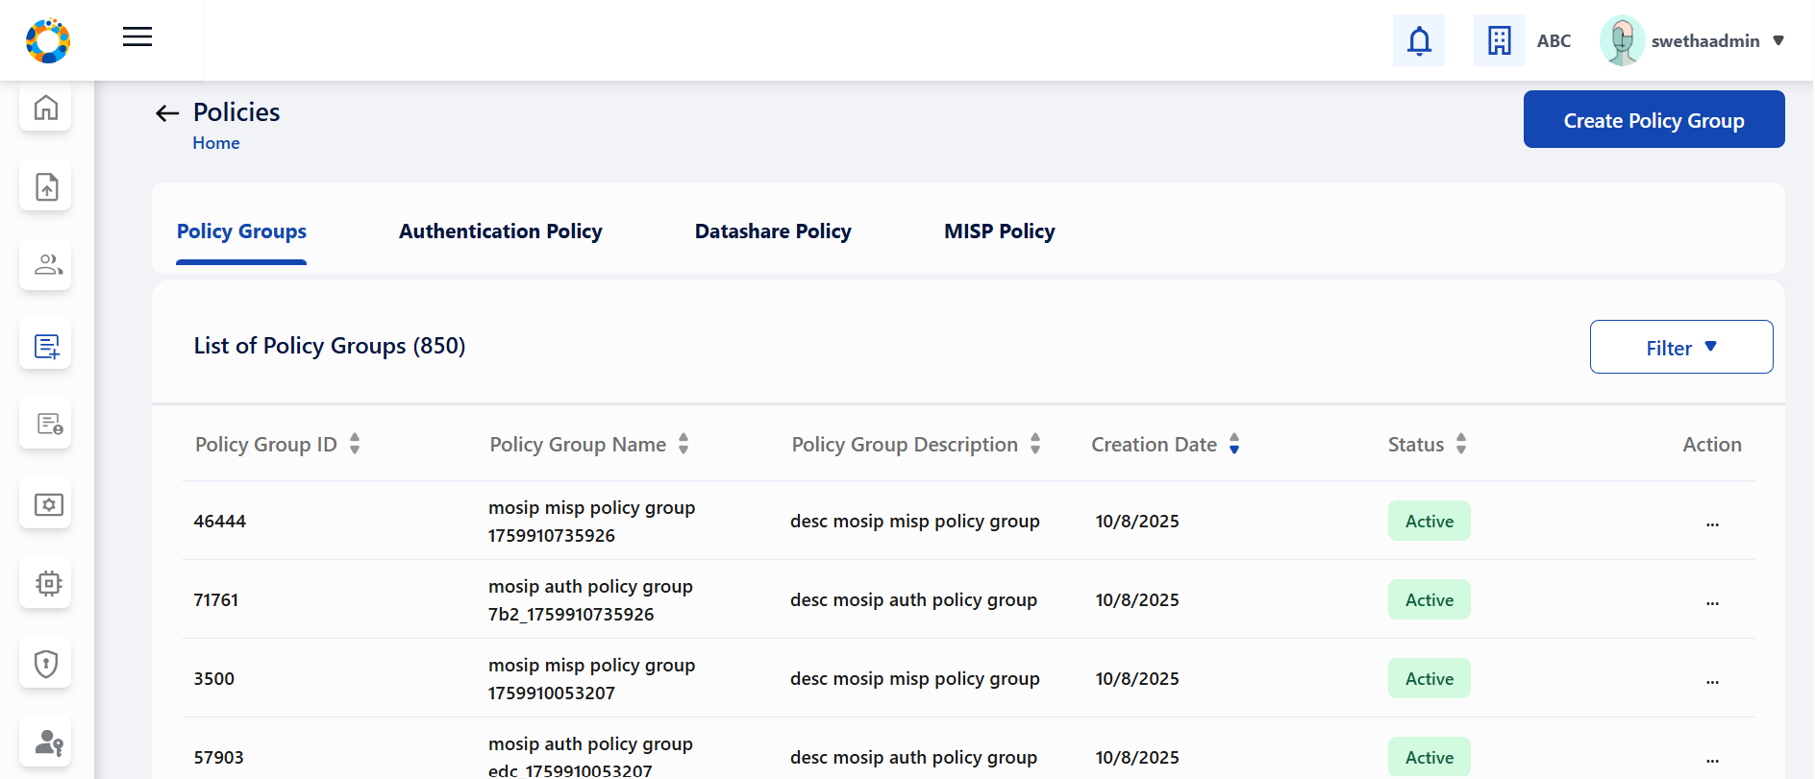Click the device chip sidebar icon
The width and height of the screenshot is (1815, 779).
click(x=46, y=583)
